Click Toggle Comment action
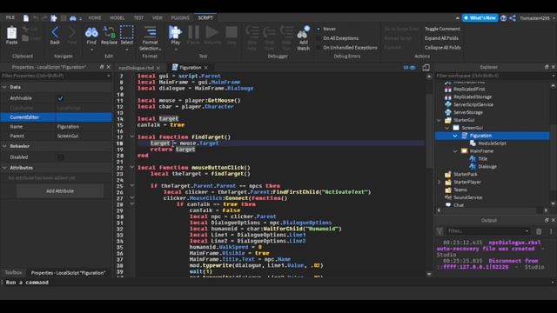The image size is (557, 313). click(442, 29)
